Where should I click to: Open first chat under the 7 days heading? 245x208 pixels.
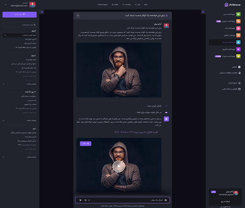[x=29, y=96]
